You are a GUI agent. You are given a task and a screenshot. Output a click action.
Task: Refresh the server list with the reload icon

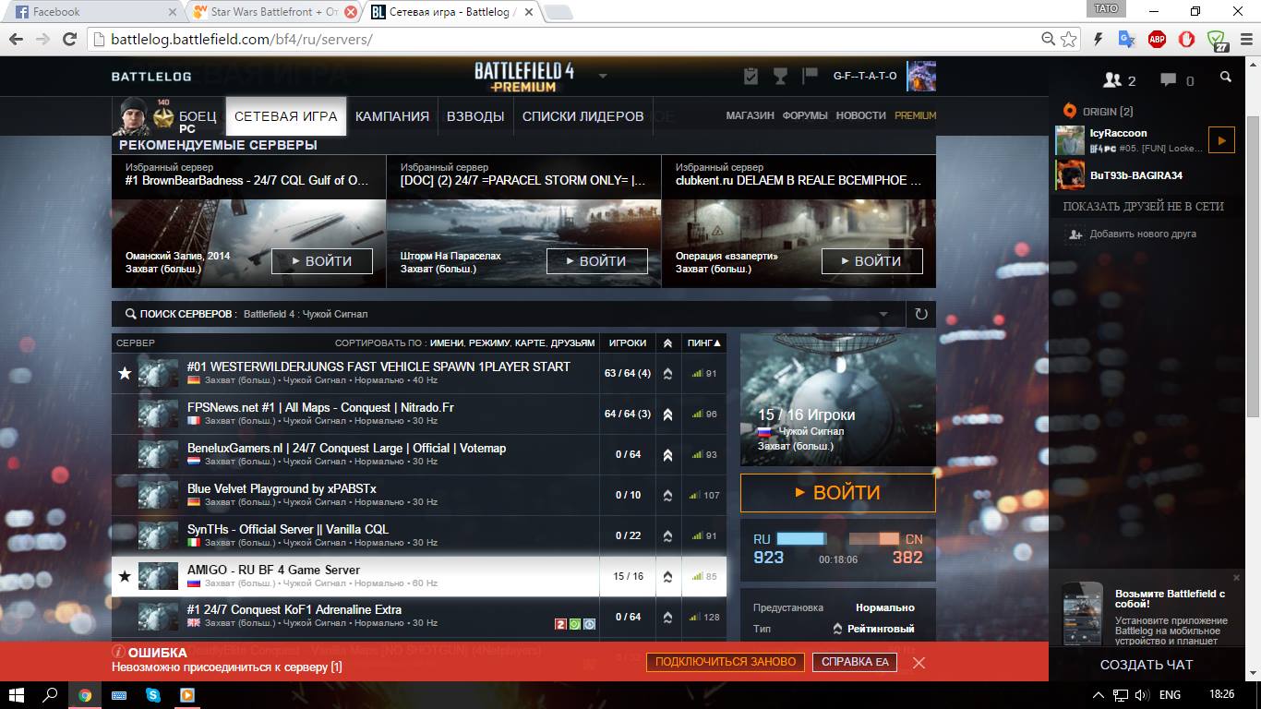920,314
